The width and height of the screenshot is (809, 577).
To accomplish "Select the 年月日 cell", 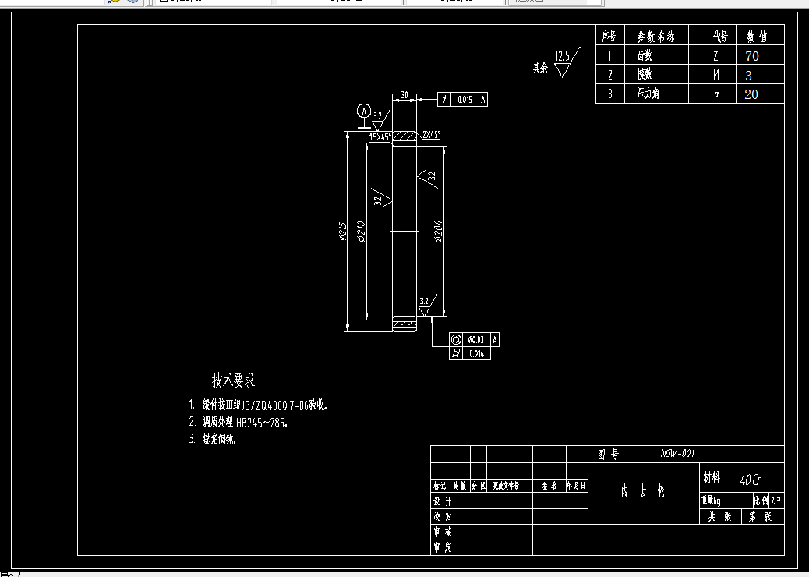I will (x=577, y=486).
